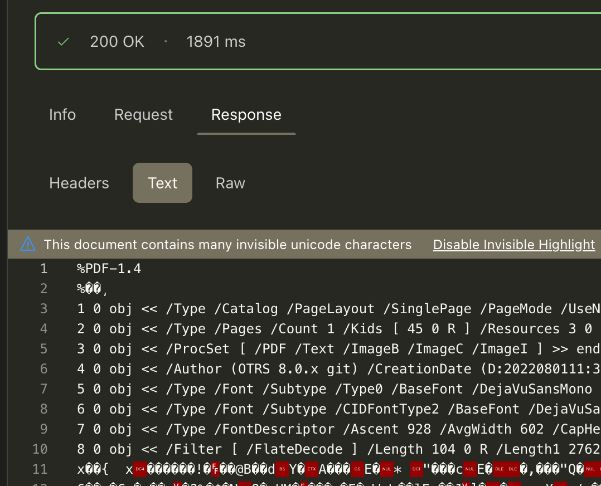Switch to the Info tab
Image resolution: width=601 pixels, height=486 pixels.
point(62,115)
